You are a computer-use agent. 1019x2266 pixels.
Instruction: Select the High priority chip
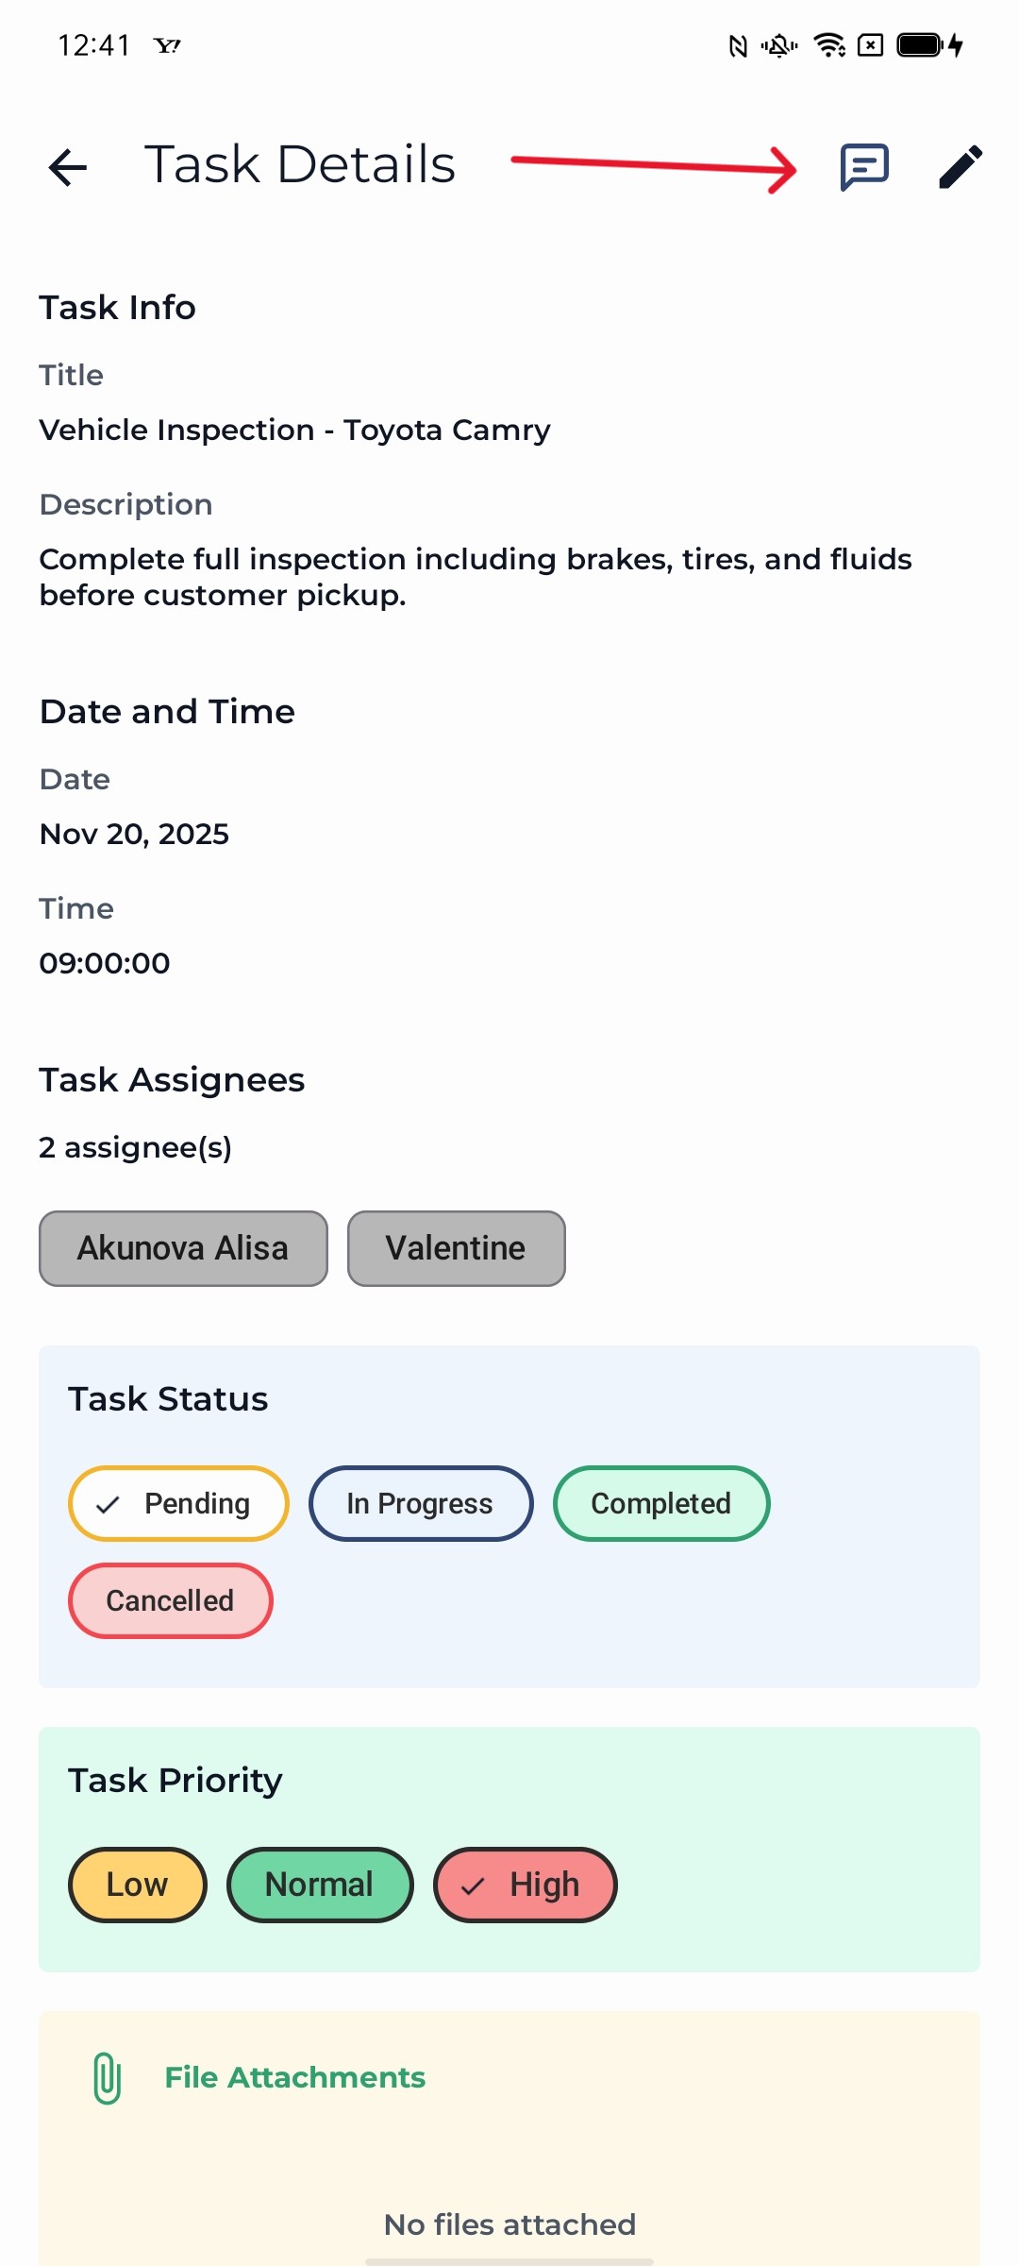(525, 1885)
